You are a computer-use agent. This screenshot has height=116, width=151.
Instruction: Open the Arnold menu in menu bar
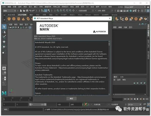pyautogui.click(x=104, y=7)
